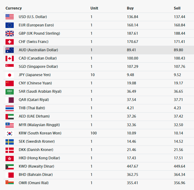Click the Qatar flag icon
Viewport: 194px width, 190px height.
9,100
